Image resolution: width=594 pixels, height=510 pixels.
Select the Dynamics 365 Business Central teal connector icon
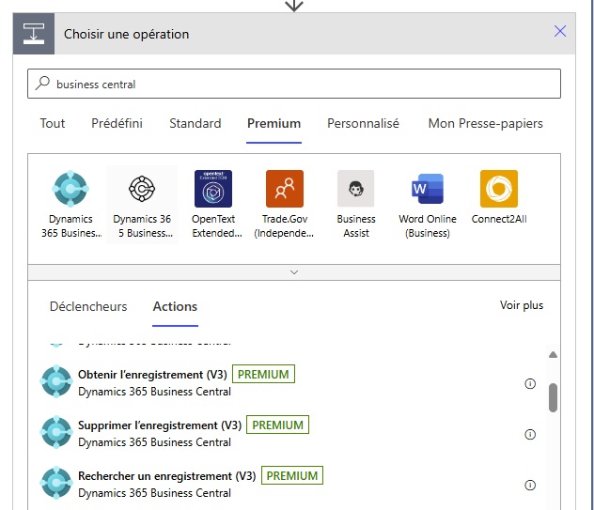click(70, 189)
